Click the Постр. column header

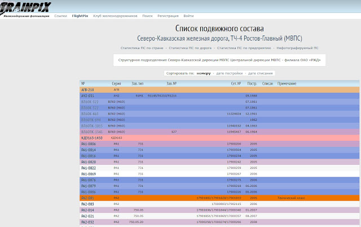[252, 84]
